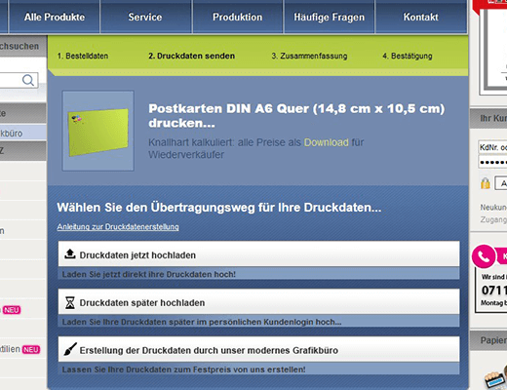Follow the yellow Download link

coord(326,142)
